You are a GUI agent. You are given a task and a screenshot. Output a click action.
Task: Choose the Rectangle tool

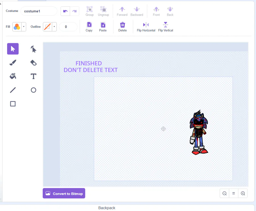pos(13,104)
